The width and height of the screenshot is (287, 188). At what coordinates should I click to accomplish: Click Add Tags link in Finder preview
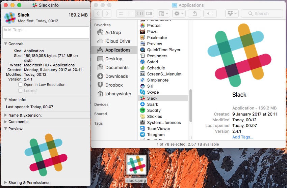pyautogui.click(x=243, y=137)
